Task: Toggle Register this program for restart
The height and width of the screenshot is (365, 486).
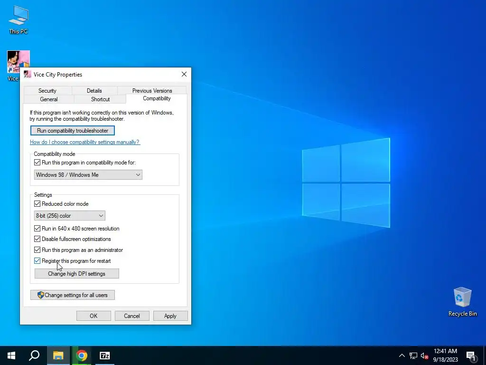Action: pyautogui.click(x=37, y=261)
